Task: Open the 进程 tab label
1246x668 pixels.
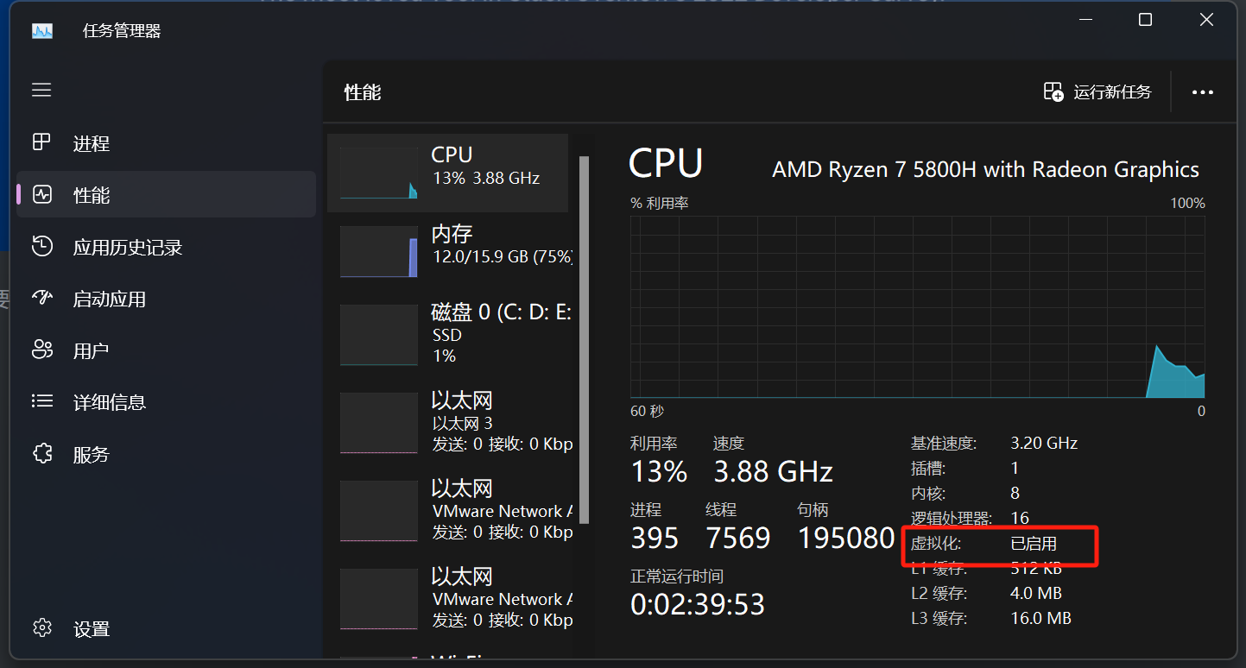Action: click(x=92, y=143)
